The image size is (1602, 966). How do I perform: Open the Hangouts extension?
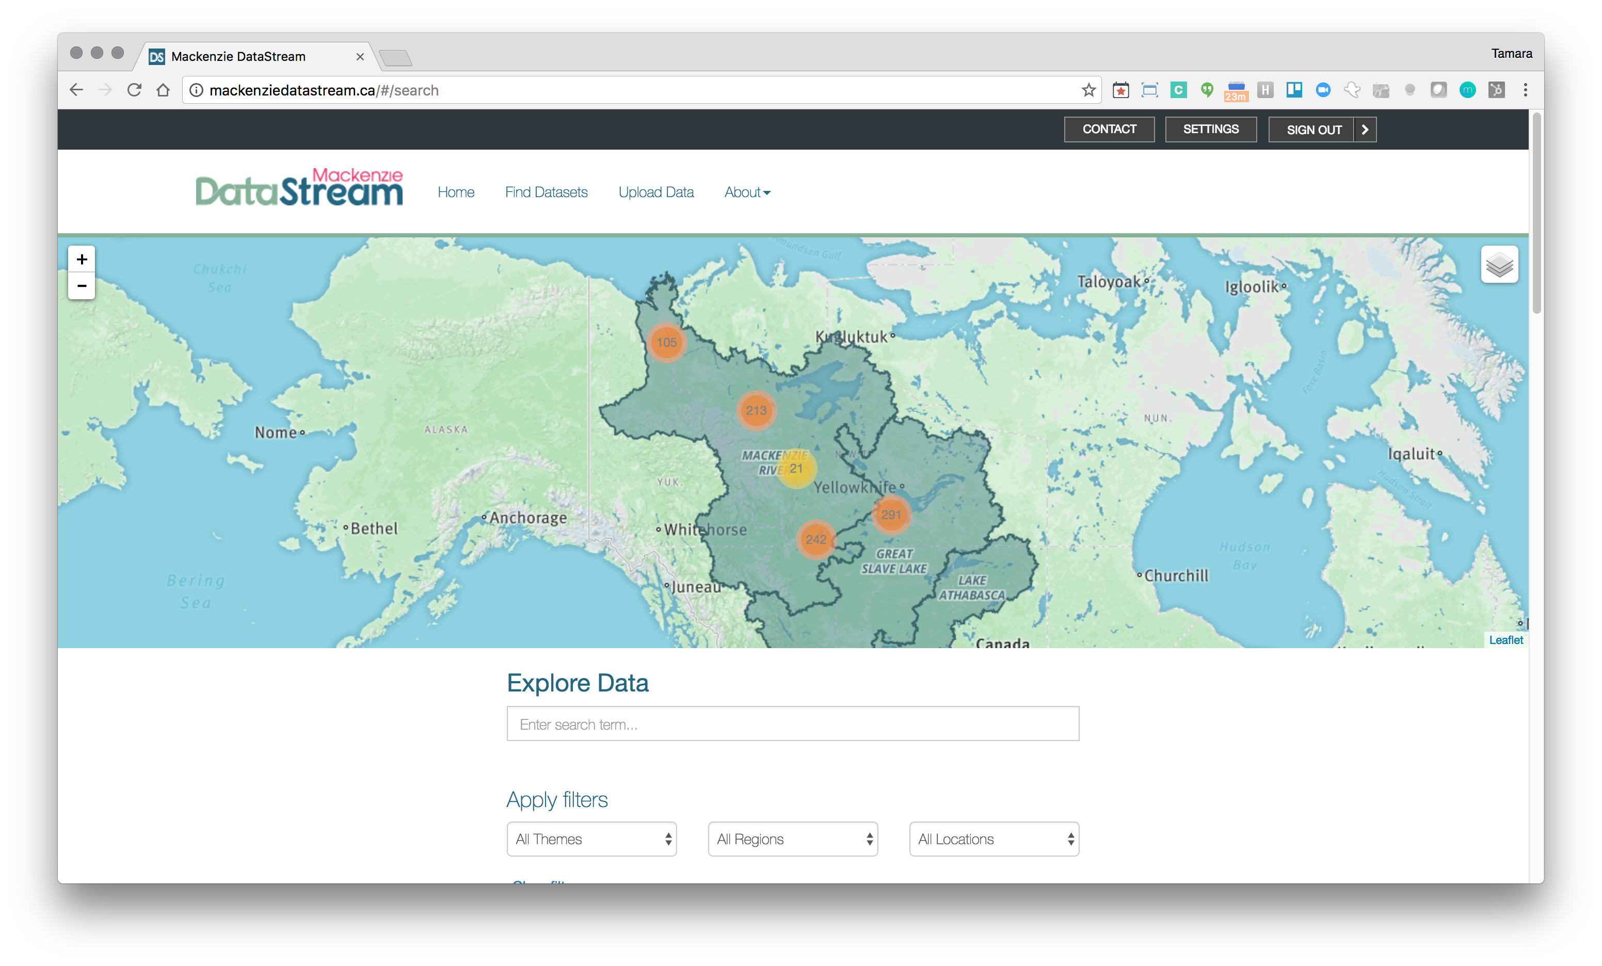(x=1207, y=90)
